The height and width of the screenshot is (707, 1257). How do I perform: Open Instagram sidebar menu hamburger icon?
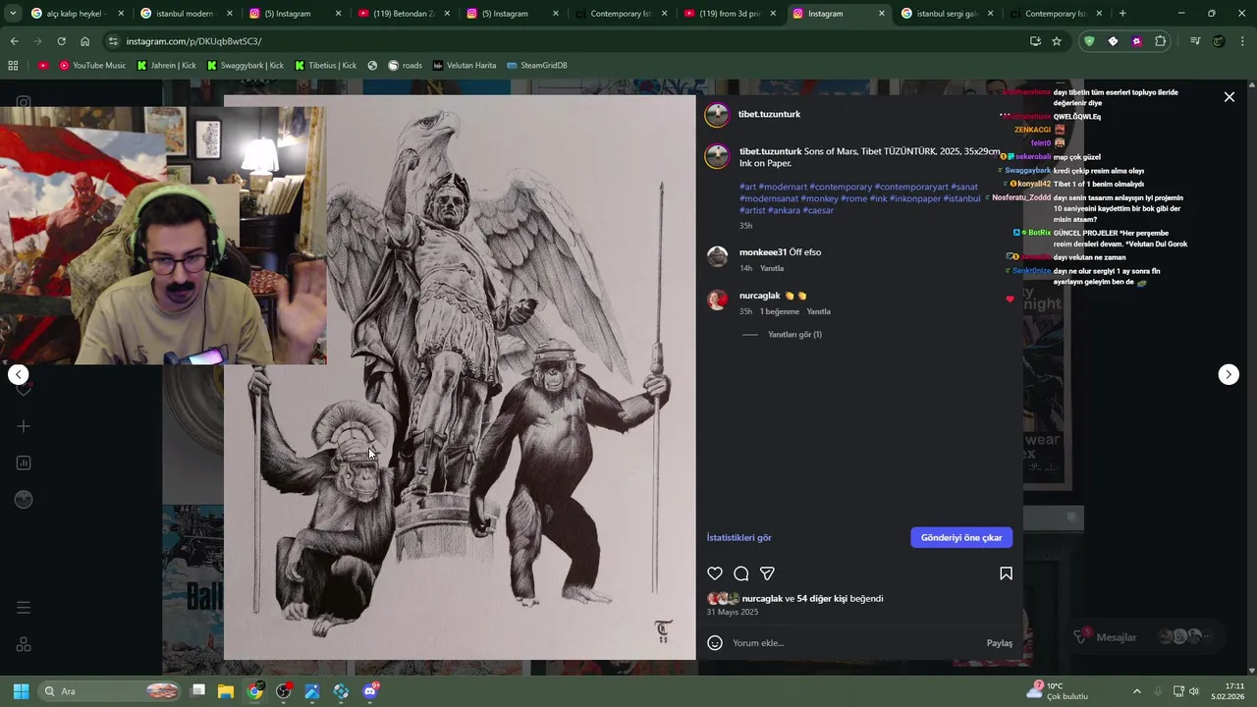coord(24,608)
